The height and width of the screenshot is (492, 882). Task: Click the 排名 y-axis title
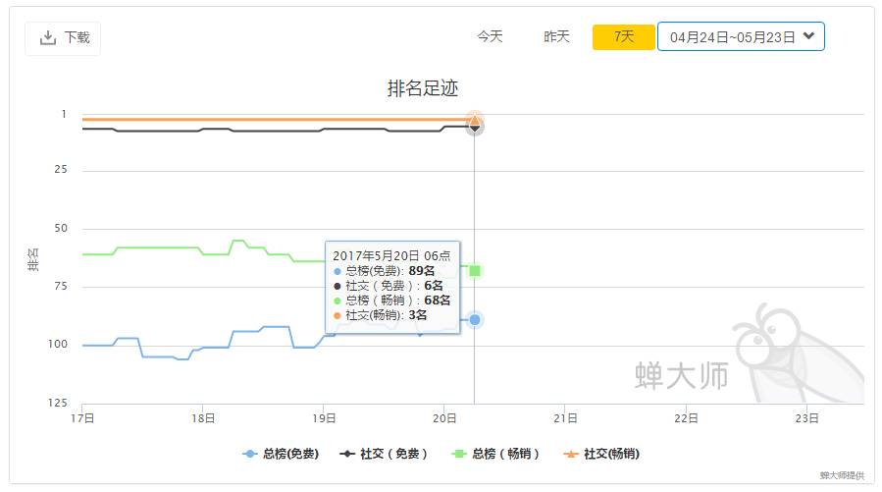pos(33,259)
